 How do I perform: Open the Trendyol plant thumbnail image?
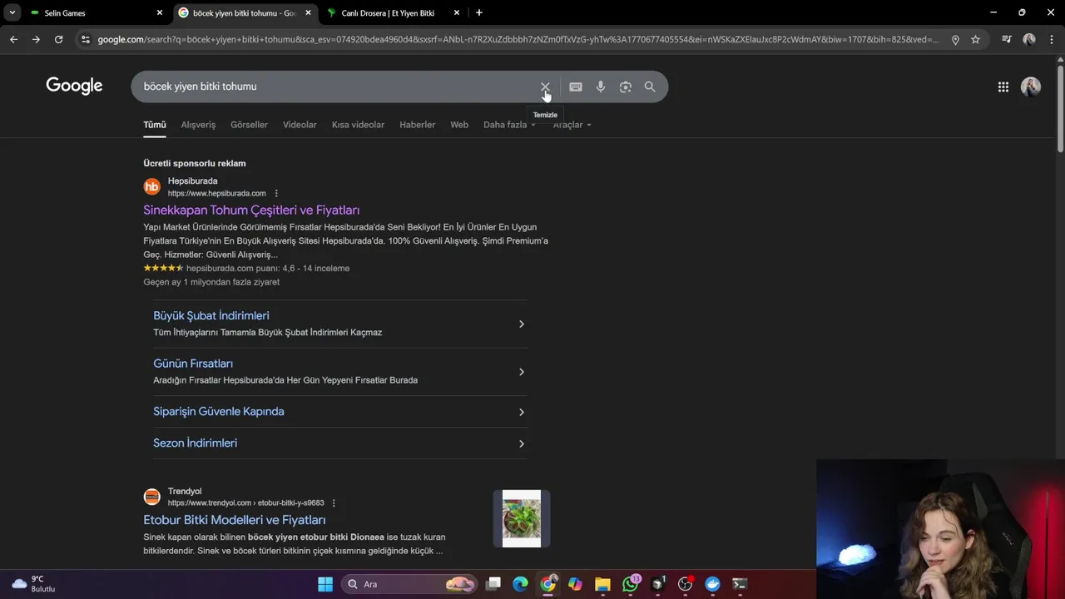click(x=522, y=518)
